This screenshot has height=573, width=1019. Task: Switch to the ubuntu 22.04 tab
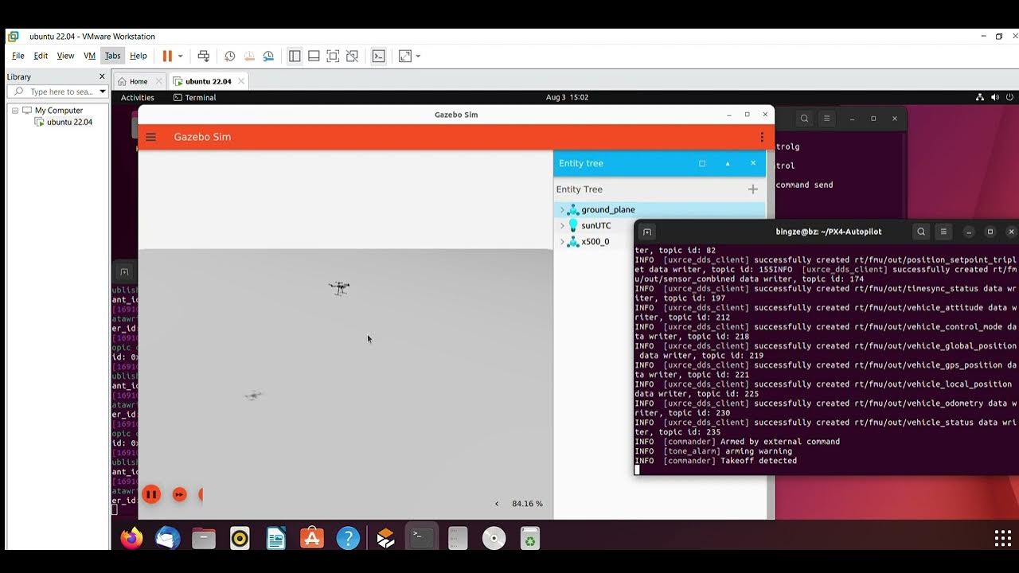[x=208, y=81]
